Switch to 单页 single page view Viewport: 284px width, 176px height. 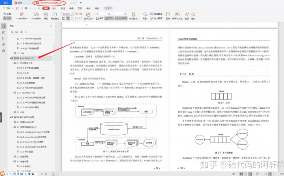click(100, 18)
